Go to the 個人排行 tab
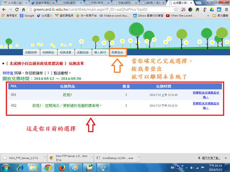The height and width of the screenshot is (172, 230). coord(100,52)
